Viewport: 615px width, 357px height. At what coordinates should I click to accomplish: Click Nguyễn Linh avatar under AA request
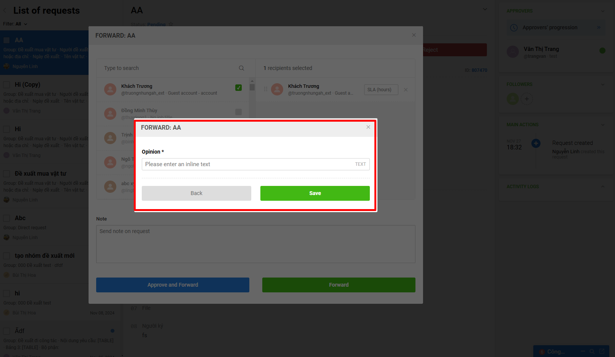[x=6, y=66]
